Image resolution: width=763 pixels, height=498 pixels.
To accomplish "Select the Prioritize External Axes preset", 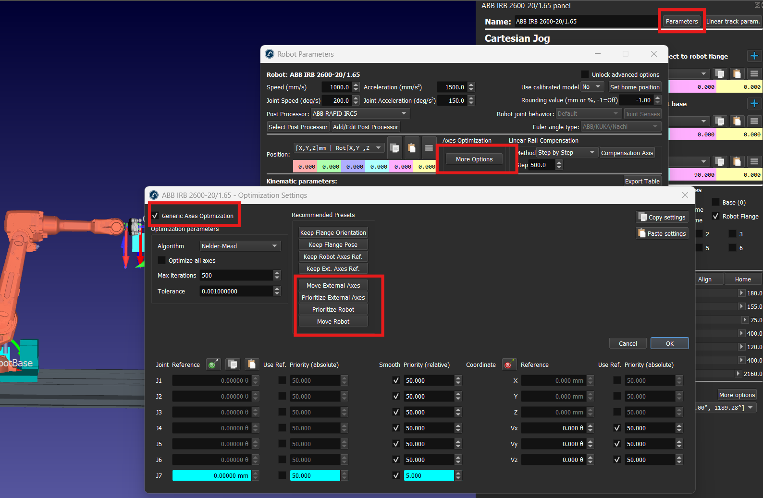I will (333, 298).
